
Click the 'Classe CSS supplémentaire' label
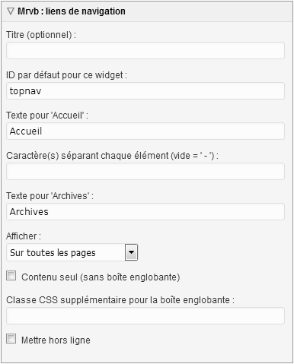[120, 300]
